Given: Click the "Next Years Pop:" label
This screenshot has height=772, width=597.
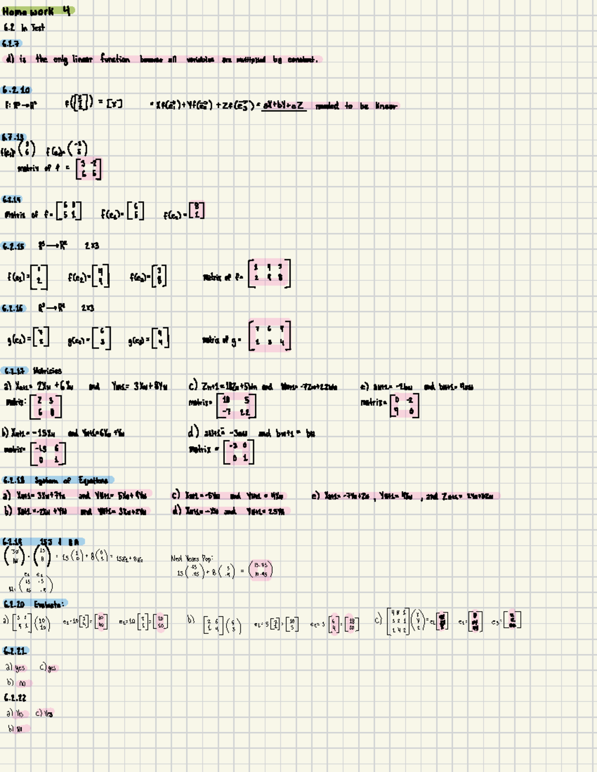Looking at the screenshot, I should pos(192,558).
